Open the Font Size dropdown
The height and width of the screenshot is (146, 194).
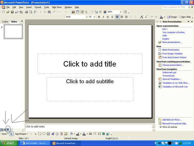pyautogui.click(x=94, y=17)
